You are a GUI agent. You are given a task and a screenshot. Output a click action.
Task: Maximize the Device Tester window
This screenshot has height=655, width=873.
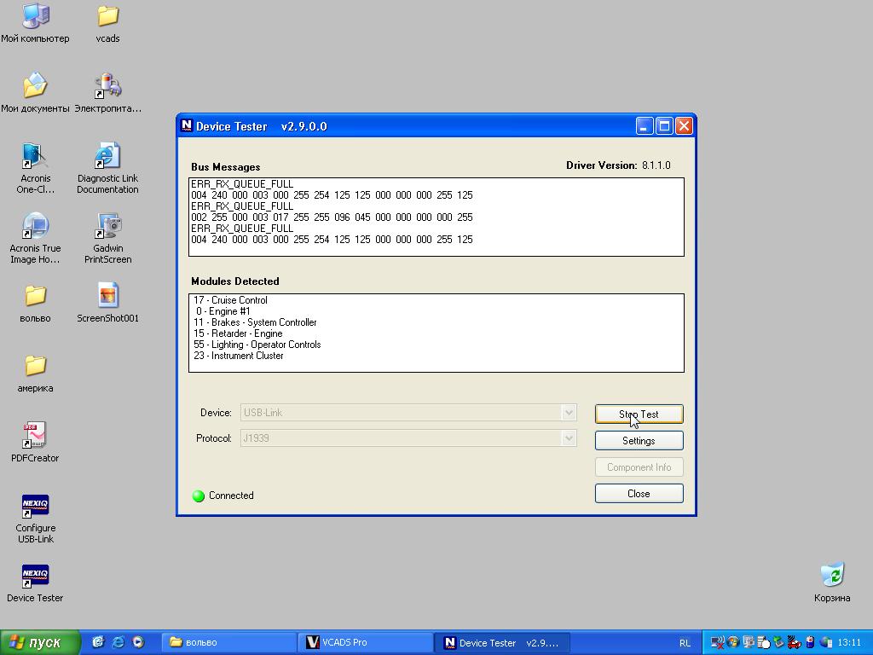click(x=664, y=126)
